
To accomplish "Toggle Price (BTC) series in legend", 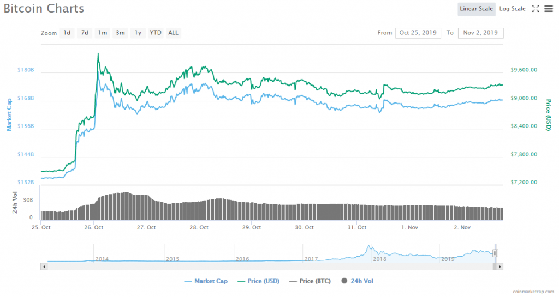I will point(310,281).
